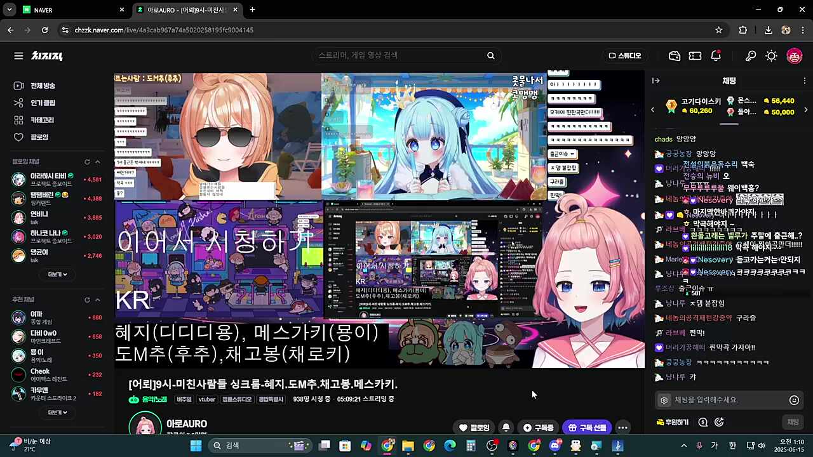Click the vtuber tag
Viewport: 813px width, 457px height.
(206, 399)
